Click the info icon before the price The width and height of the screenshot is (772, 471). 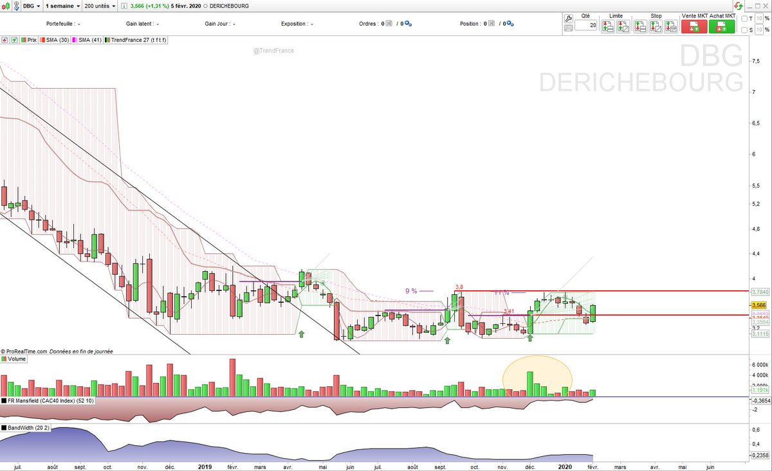(123, 6)
